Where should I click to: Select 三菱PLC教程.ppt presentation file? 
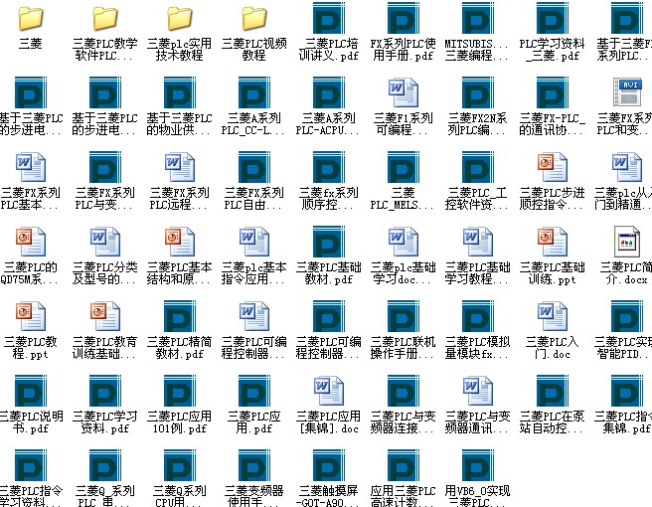[31, 316]
